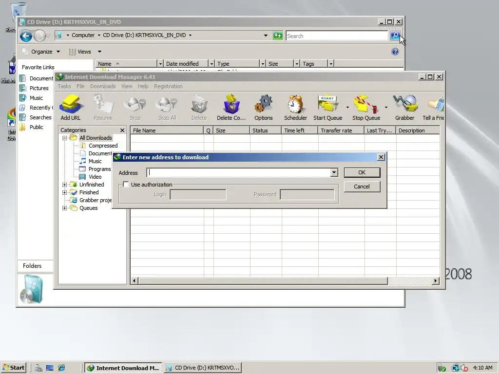The width and height of the screenshot is (499, 374).
Task: Click Internet Explorer quick launch icon
Action: pyautogui.click(x=61, y=368)
